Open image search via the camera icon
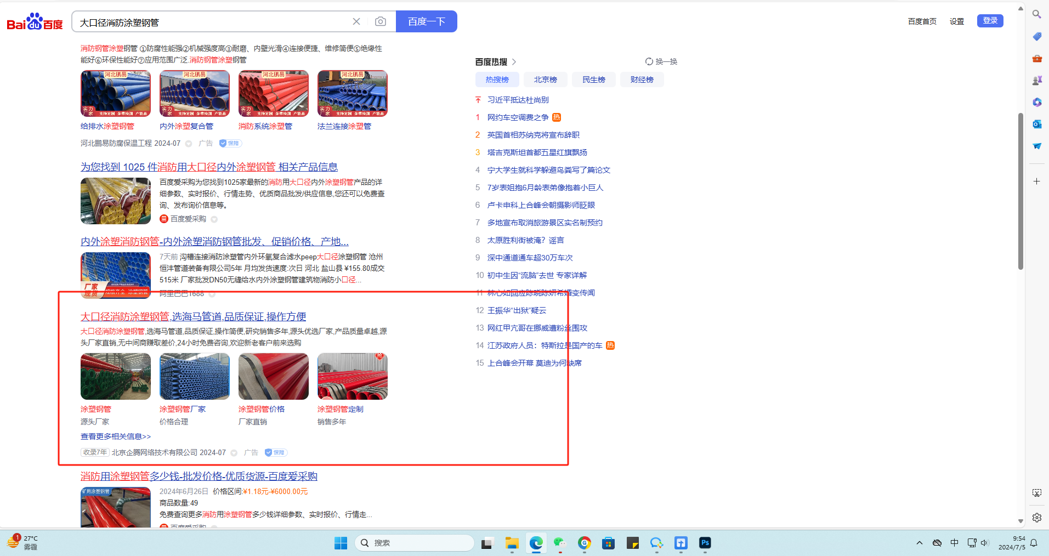 tap(381, 21)
